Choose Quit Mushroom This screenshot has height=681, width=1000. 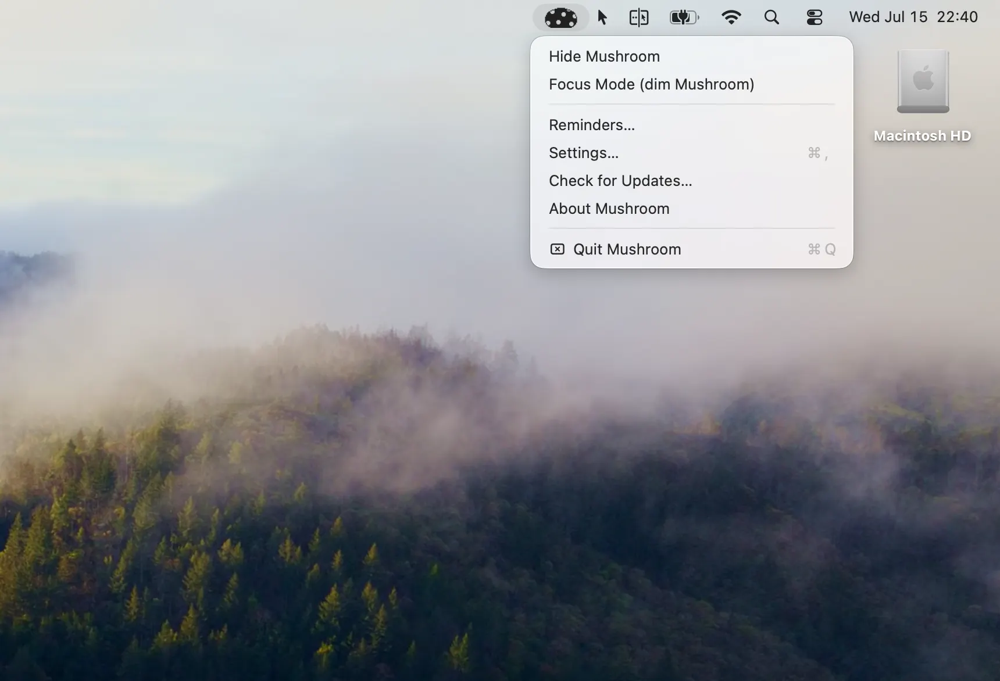[x=691, y=249]
